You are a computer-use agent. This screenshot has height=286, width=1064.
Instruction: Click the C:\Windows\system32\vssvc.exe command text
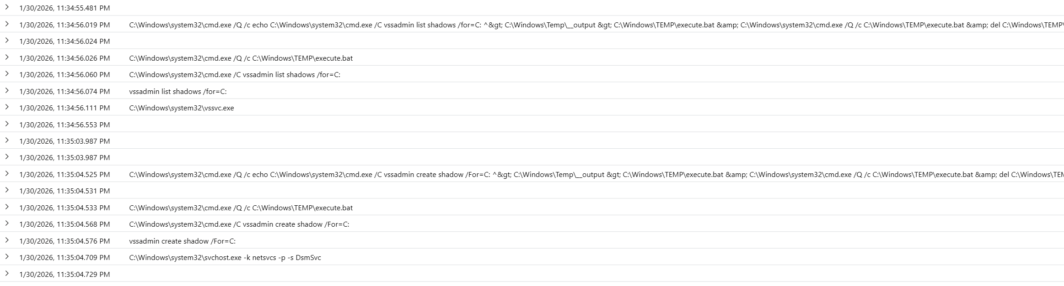[x=182, y=108]
